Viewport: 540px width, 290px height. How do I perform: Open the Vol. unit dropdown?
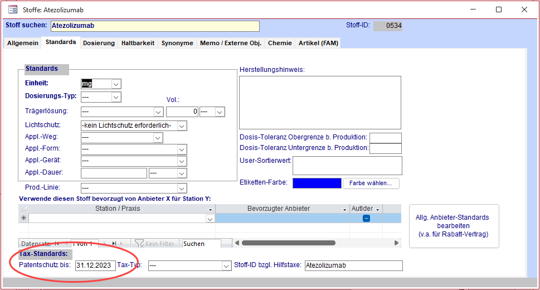click(220, 112)
